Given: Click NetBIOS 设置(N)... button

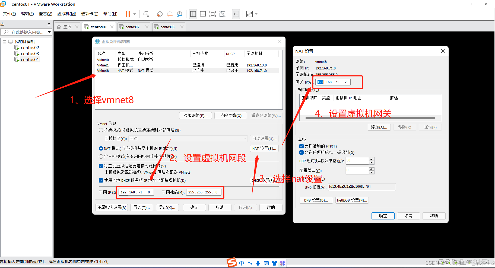Looking at the screenshot, I should 352,200.
